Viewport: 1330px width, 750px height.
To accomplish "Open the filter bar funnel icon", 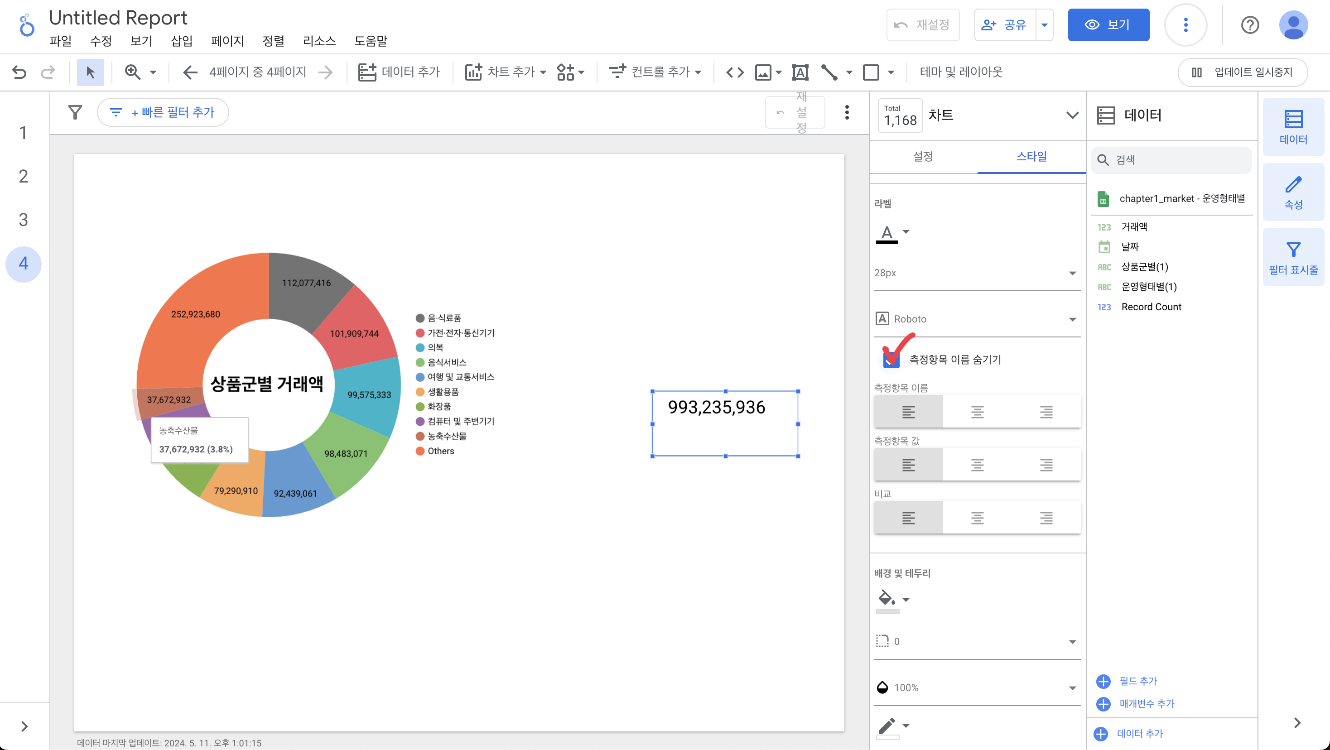I will tap(75, 112).
